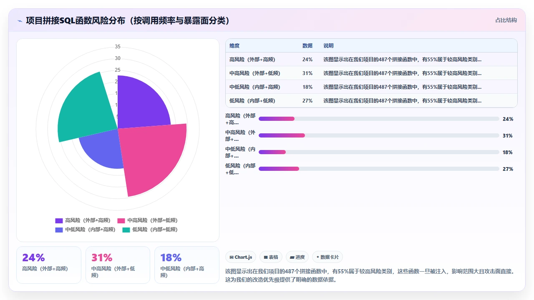Click the 维度 column header

pos(234,46)
